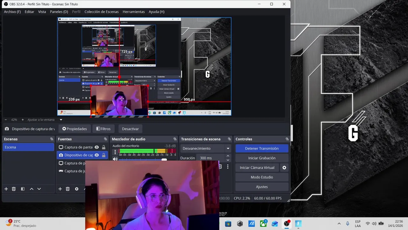Open Editar menu

[29, 12]
